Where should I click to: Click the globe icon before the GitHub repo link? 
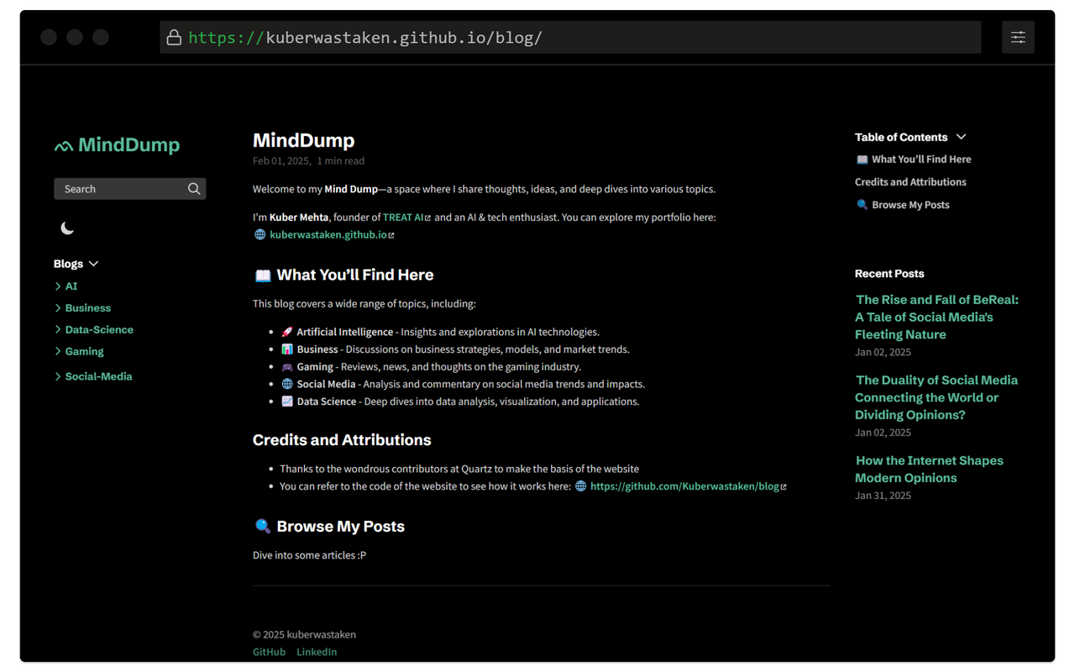pos(580,486)
